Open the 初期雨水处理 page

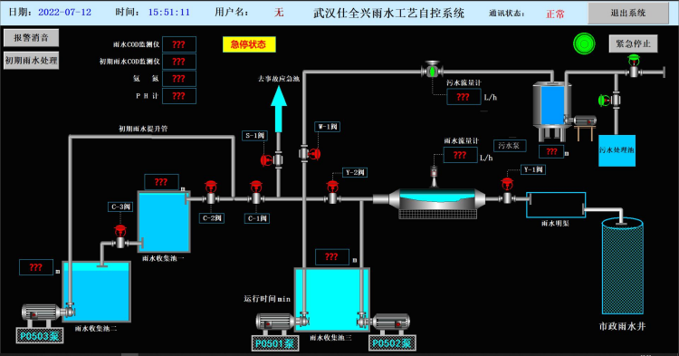[x=31, y=61]
